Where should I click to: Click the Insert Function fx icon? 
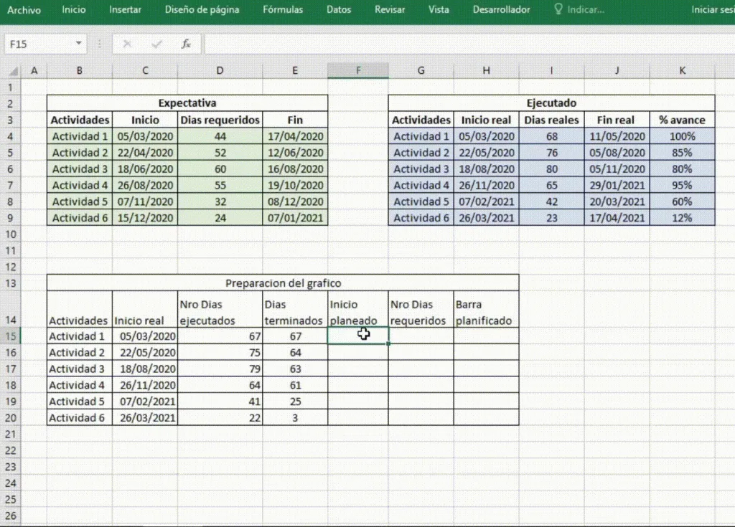coord(186,44)
